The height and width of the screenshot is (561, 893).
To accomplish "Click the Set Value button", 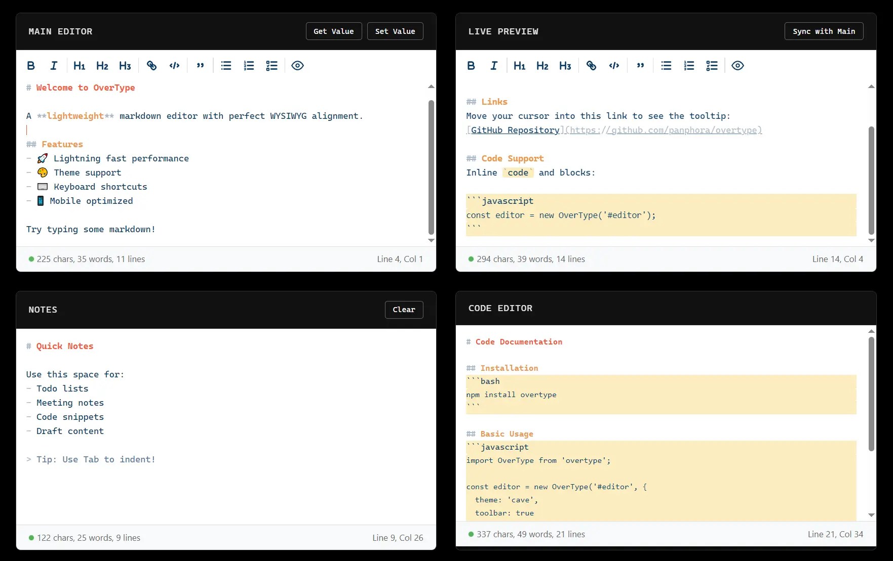I will pos(395,31).
